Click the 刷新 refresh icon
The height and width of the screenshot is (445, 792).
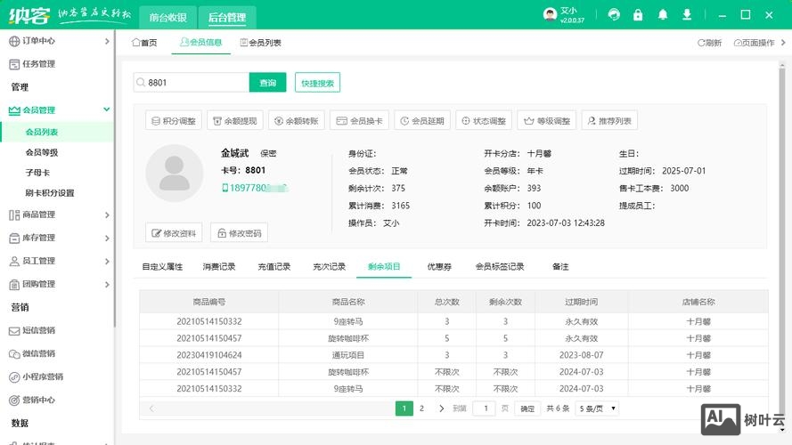tap(701, 43)
